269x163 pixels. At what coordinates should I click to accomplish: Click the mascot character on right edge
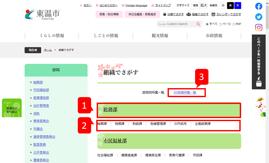point(261,107)
